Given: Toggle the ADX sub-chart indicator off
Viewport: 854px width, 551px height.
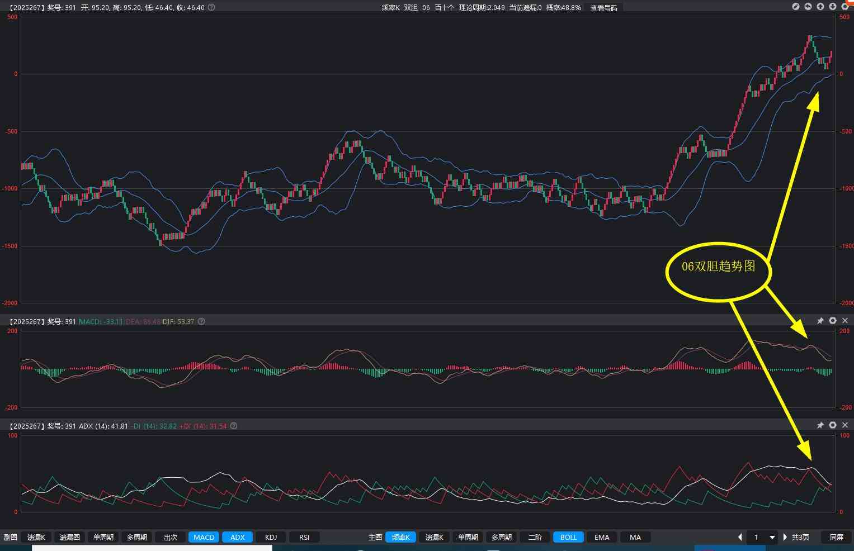Looking at the screenshot, I should (238, 537).
